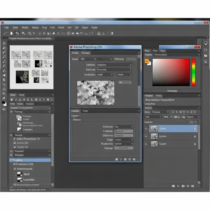Click the Poottoor field beside Dbtcares

[124, 136]
